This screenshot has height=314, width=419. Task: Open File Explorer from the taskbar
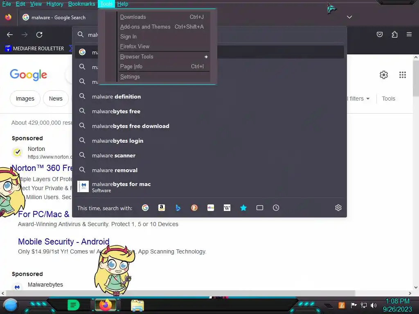pyautogui.click(x=137, y=305)
